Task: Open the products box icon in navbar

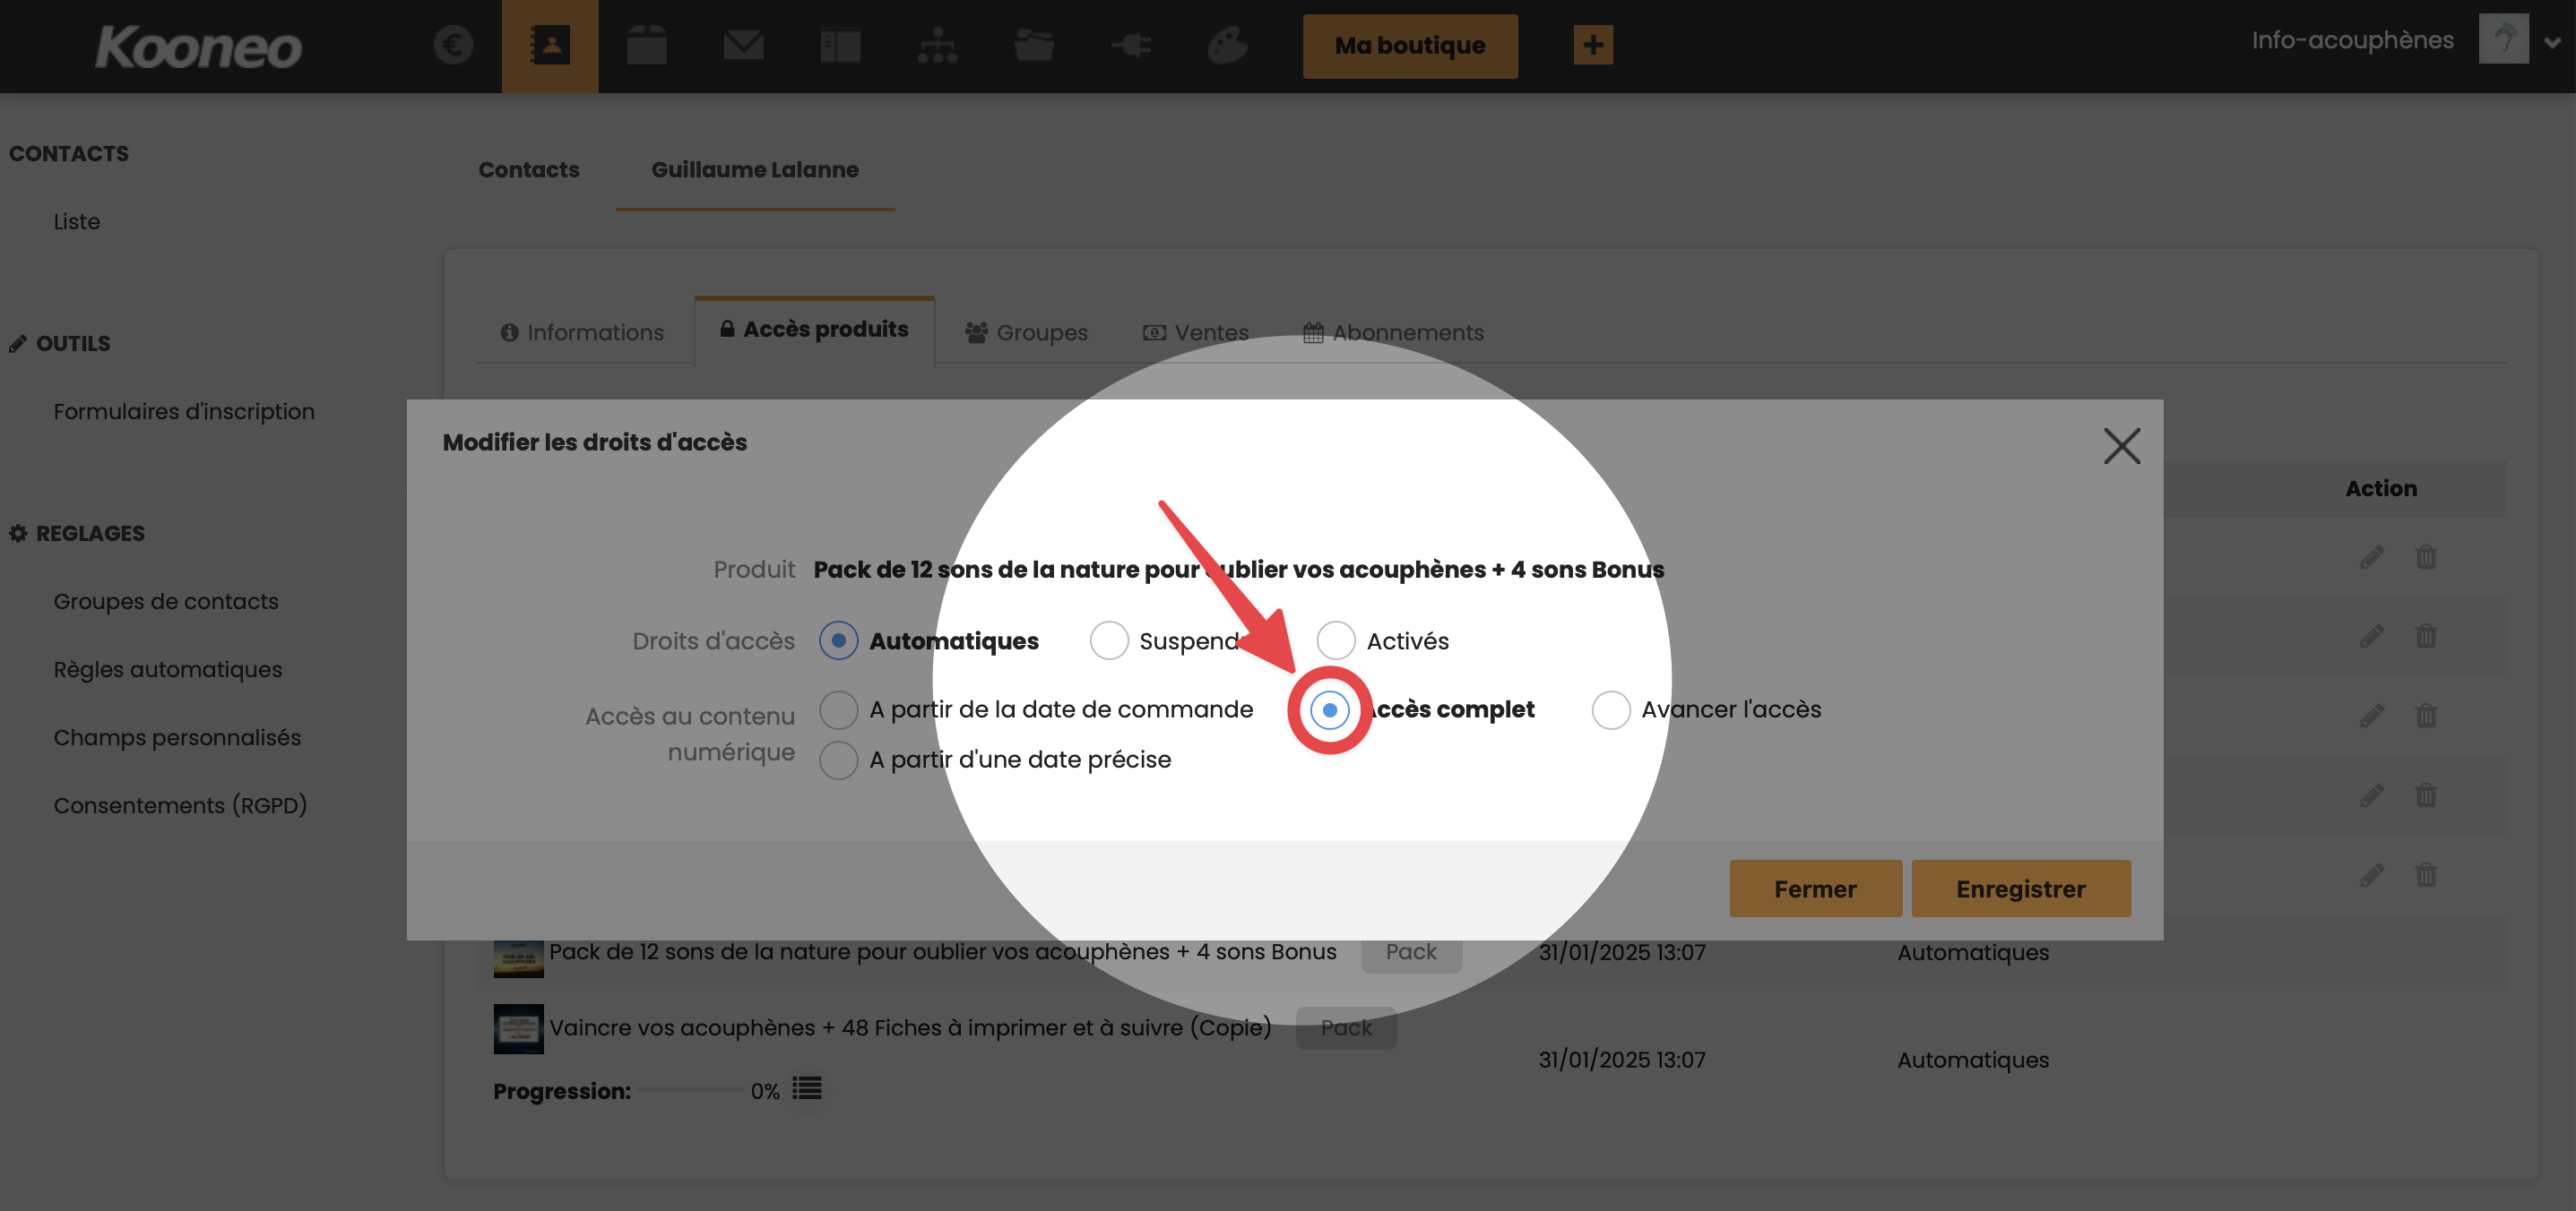Action: (x=647, y=45)
